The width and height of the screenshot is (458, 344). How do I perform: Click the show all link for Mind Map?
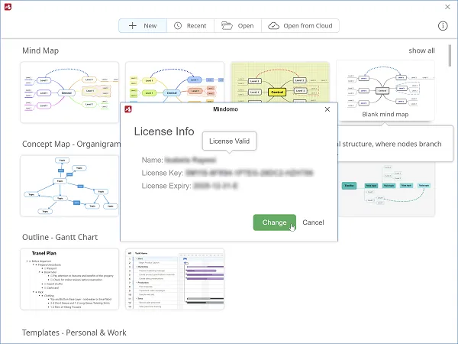pyautogui.click(x=421, y=50)
